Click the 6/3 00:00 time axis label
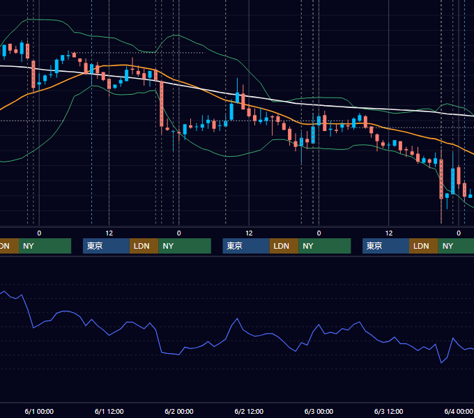The height and width of the screenshot is (418, 474). 319,411
